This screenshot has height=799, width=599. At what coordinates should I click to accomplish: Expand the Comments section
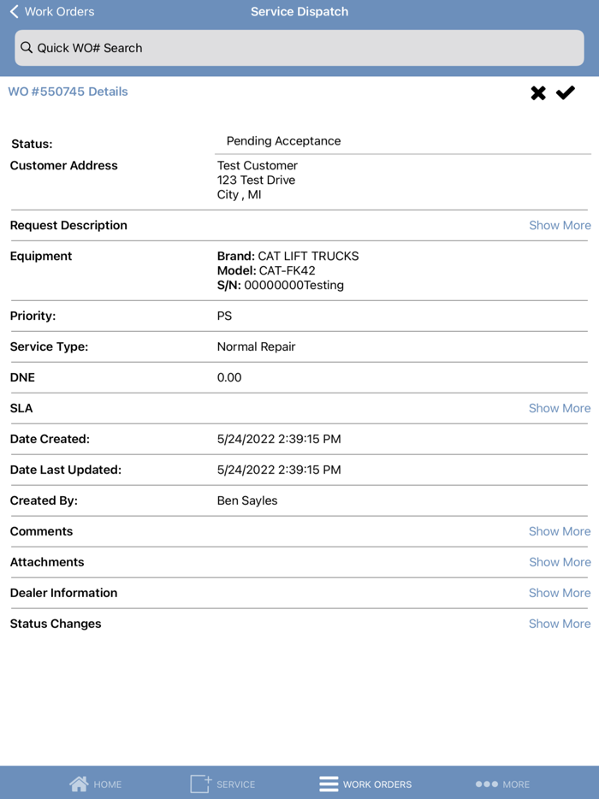click(x=560, y=531)
